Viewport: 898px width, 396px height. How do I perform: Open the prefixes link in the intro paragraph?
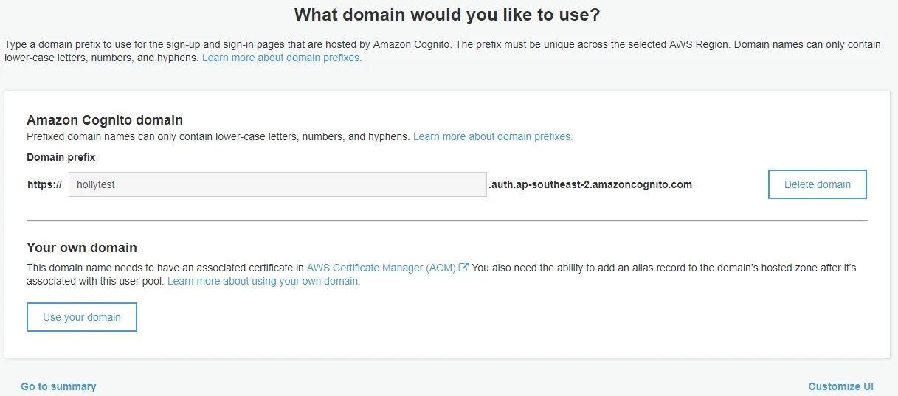281,58
